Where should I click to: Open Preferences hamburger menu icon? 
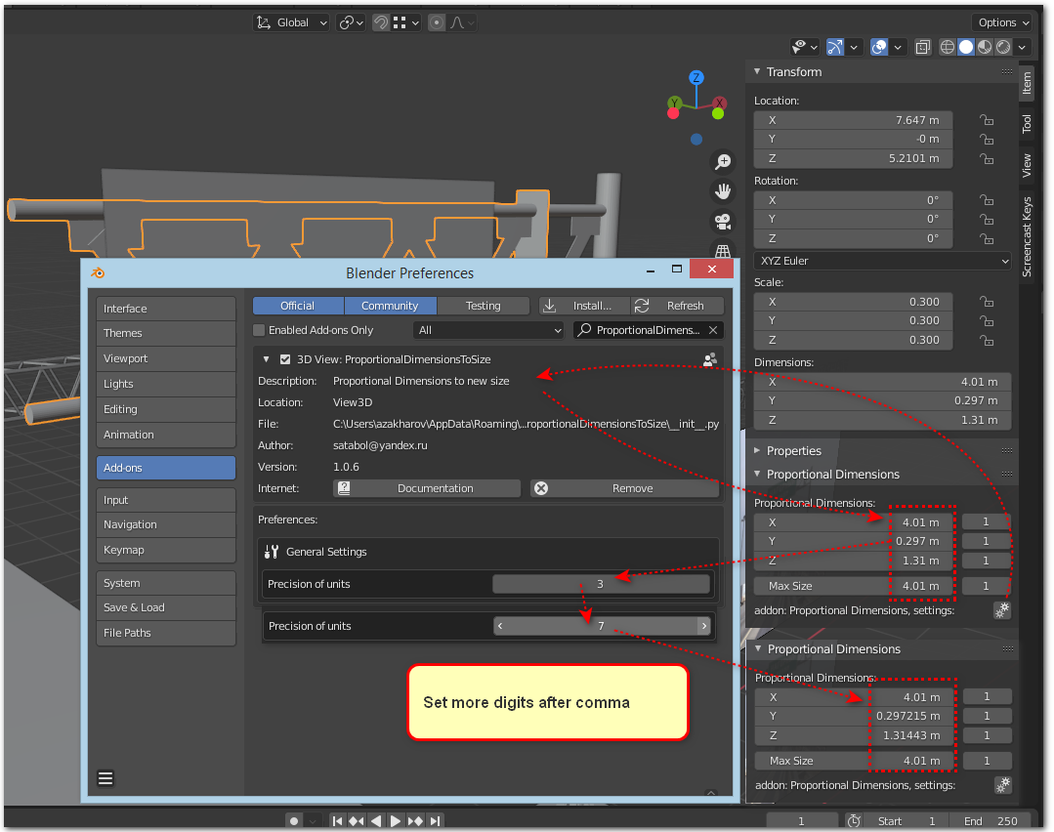105,778
